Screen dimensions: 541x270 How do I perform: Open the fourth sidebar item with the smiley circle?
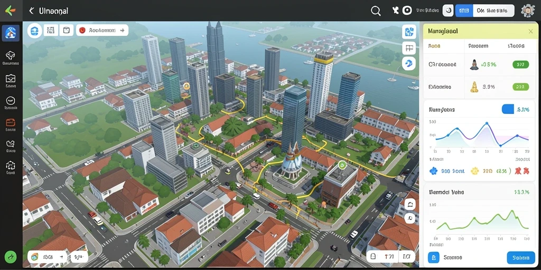[x=11, y=103]
